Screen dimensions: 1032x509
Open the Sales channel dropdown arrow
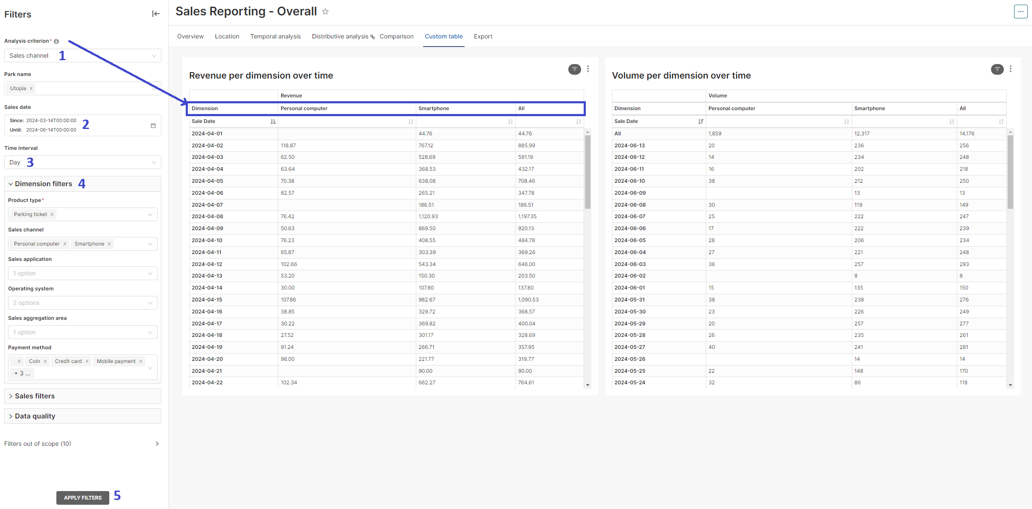click(150, 244)
